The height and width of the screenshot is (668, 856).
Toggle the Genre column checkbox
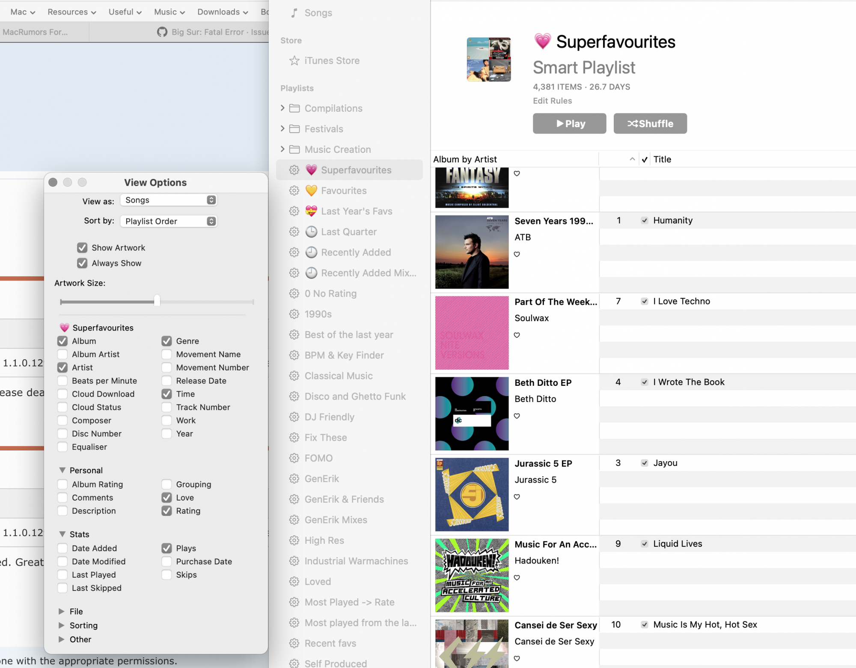[166, 341]
